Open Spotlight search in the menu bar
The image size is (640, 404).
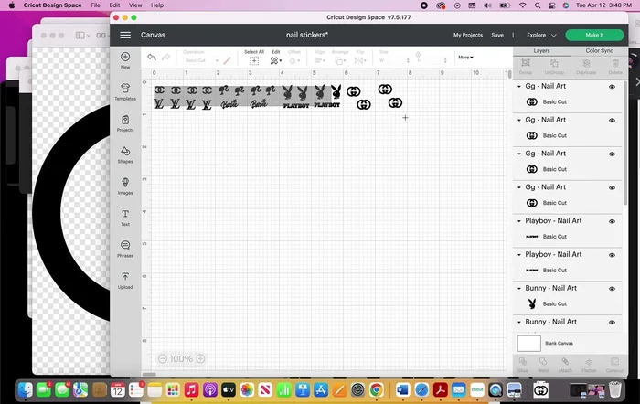(x=538, y=5)
